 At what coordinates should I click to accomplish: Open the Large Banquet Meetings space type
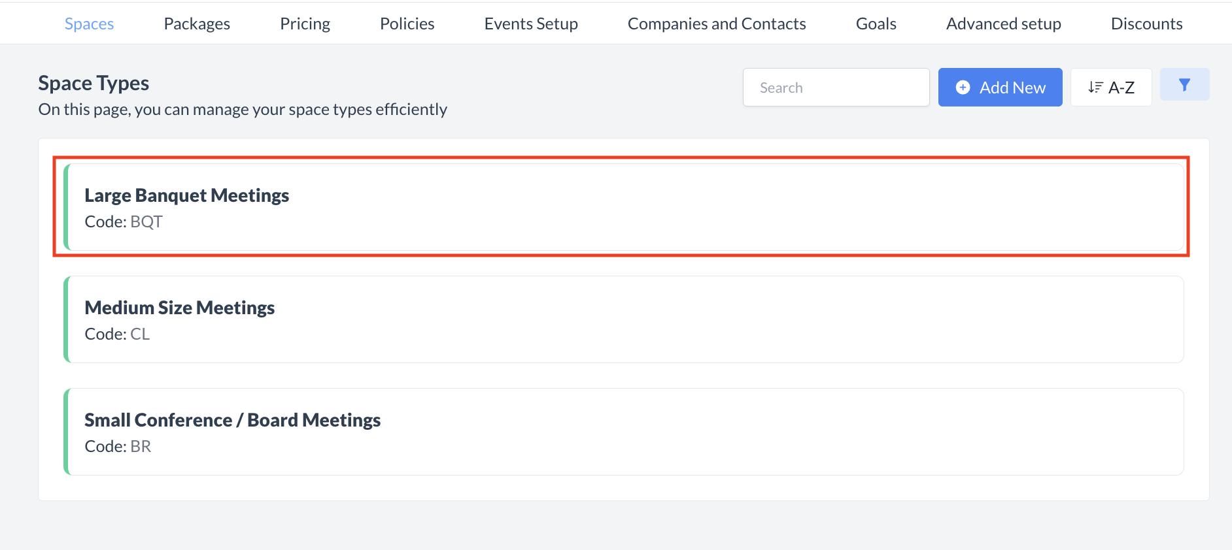tap(186, 195)
